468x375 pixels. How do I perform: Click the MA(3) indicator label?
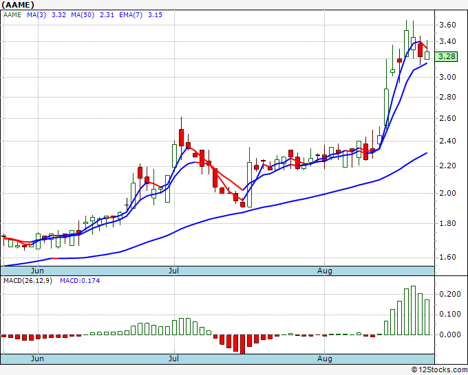click(36, 15)
